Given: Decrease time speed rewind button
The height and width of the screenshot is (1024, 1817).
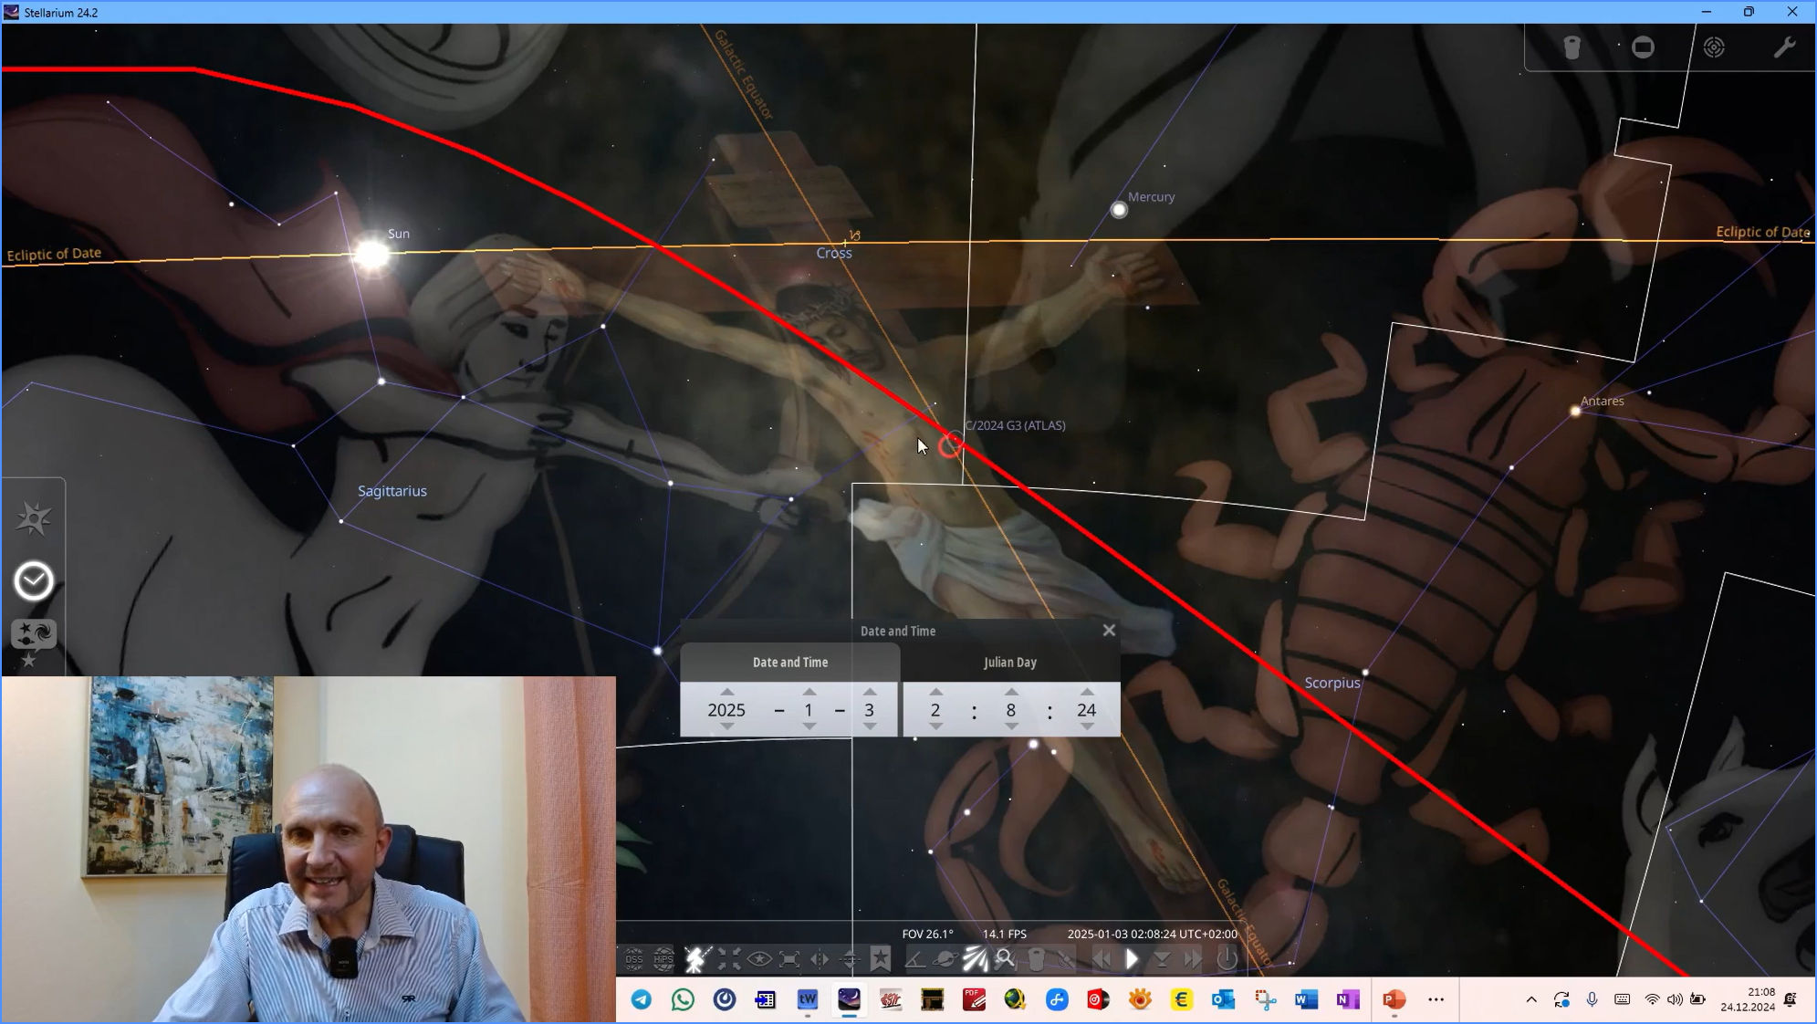Looking at the screenshot, I should click(1102, 959).
